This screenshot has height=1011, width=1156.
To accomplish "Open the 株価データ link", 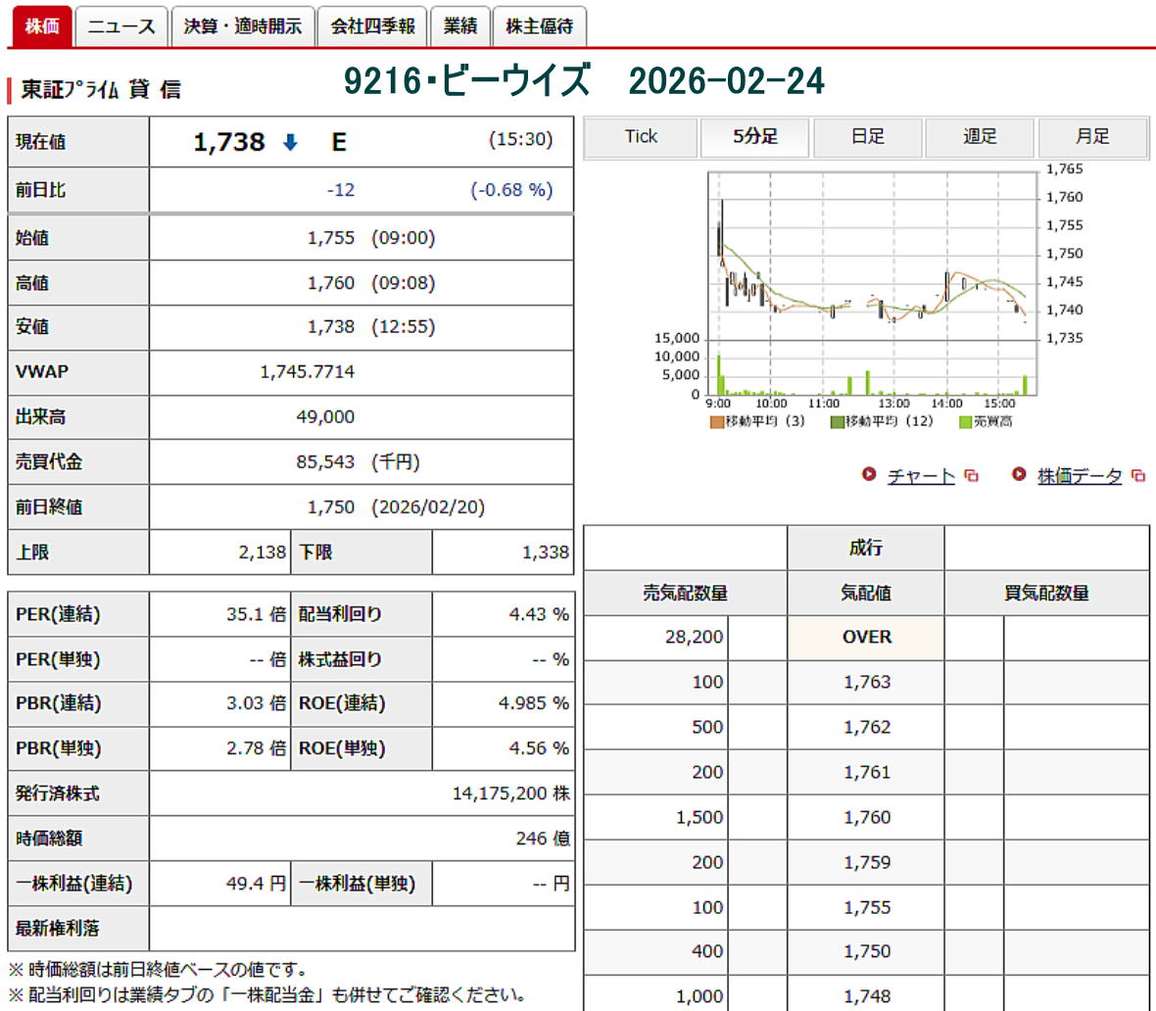I will pos(1080,476).
